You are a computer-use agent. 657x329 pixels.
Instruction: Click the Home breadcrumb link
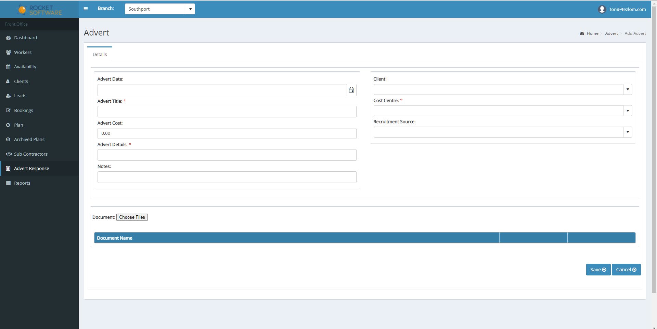tap(592, 33)
